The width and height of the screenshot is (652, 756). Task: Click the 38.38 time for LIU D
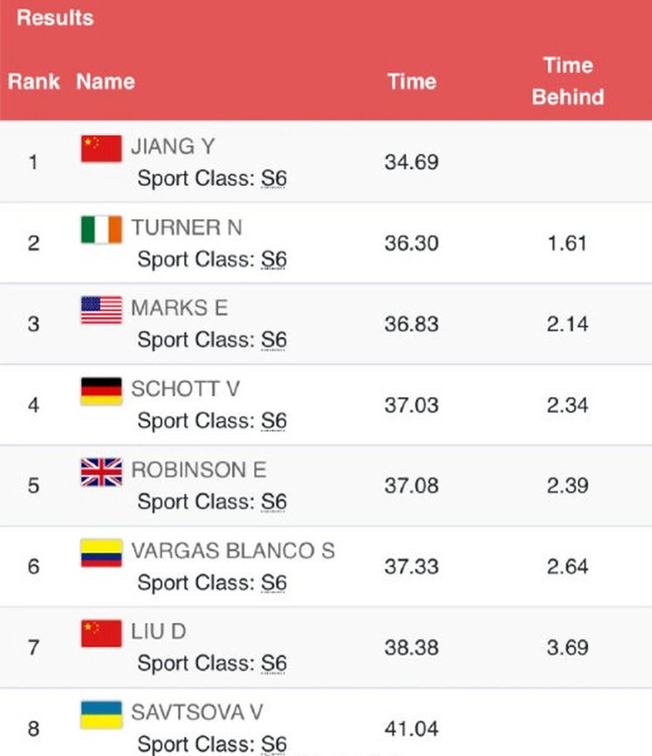[x=411, y=647]
